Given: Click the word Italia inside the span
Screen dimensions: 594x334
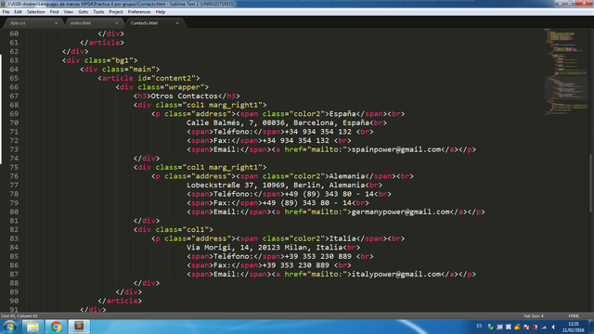Looking at the screenshot, I should pos(342,238).
